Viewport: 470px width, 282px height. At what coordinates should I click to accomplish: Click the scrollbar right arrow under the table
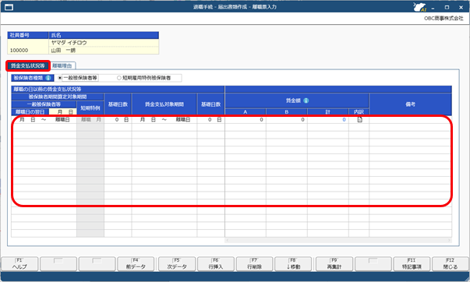point(449,240)
